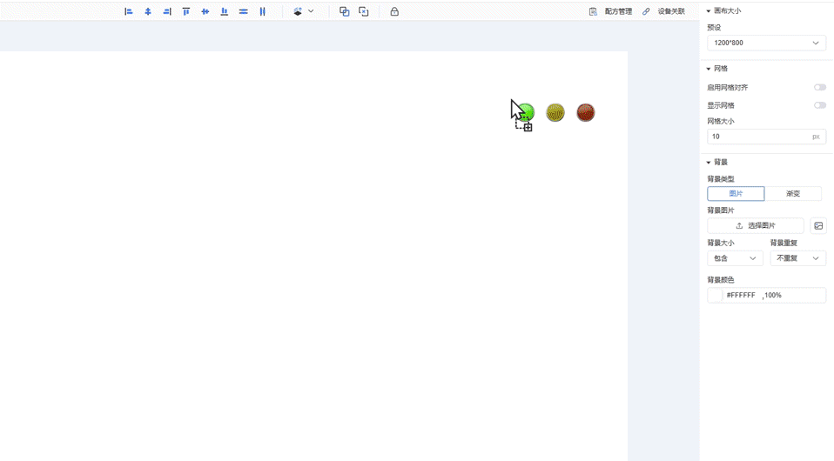834x461 pixels.
Task: Click the 网格大小 input field
Action: [x=759, y=137]
